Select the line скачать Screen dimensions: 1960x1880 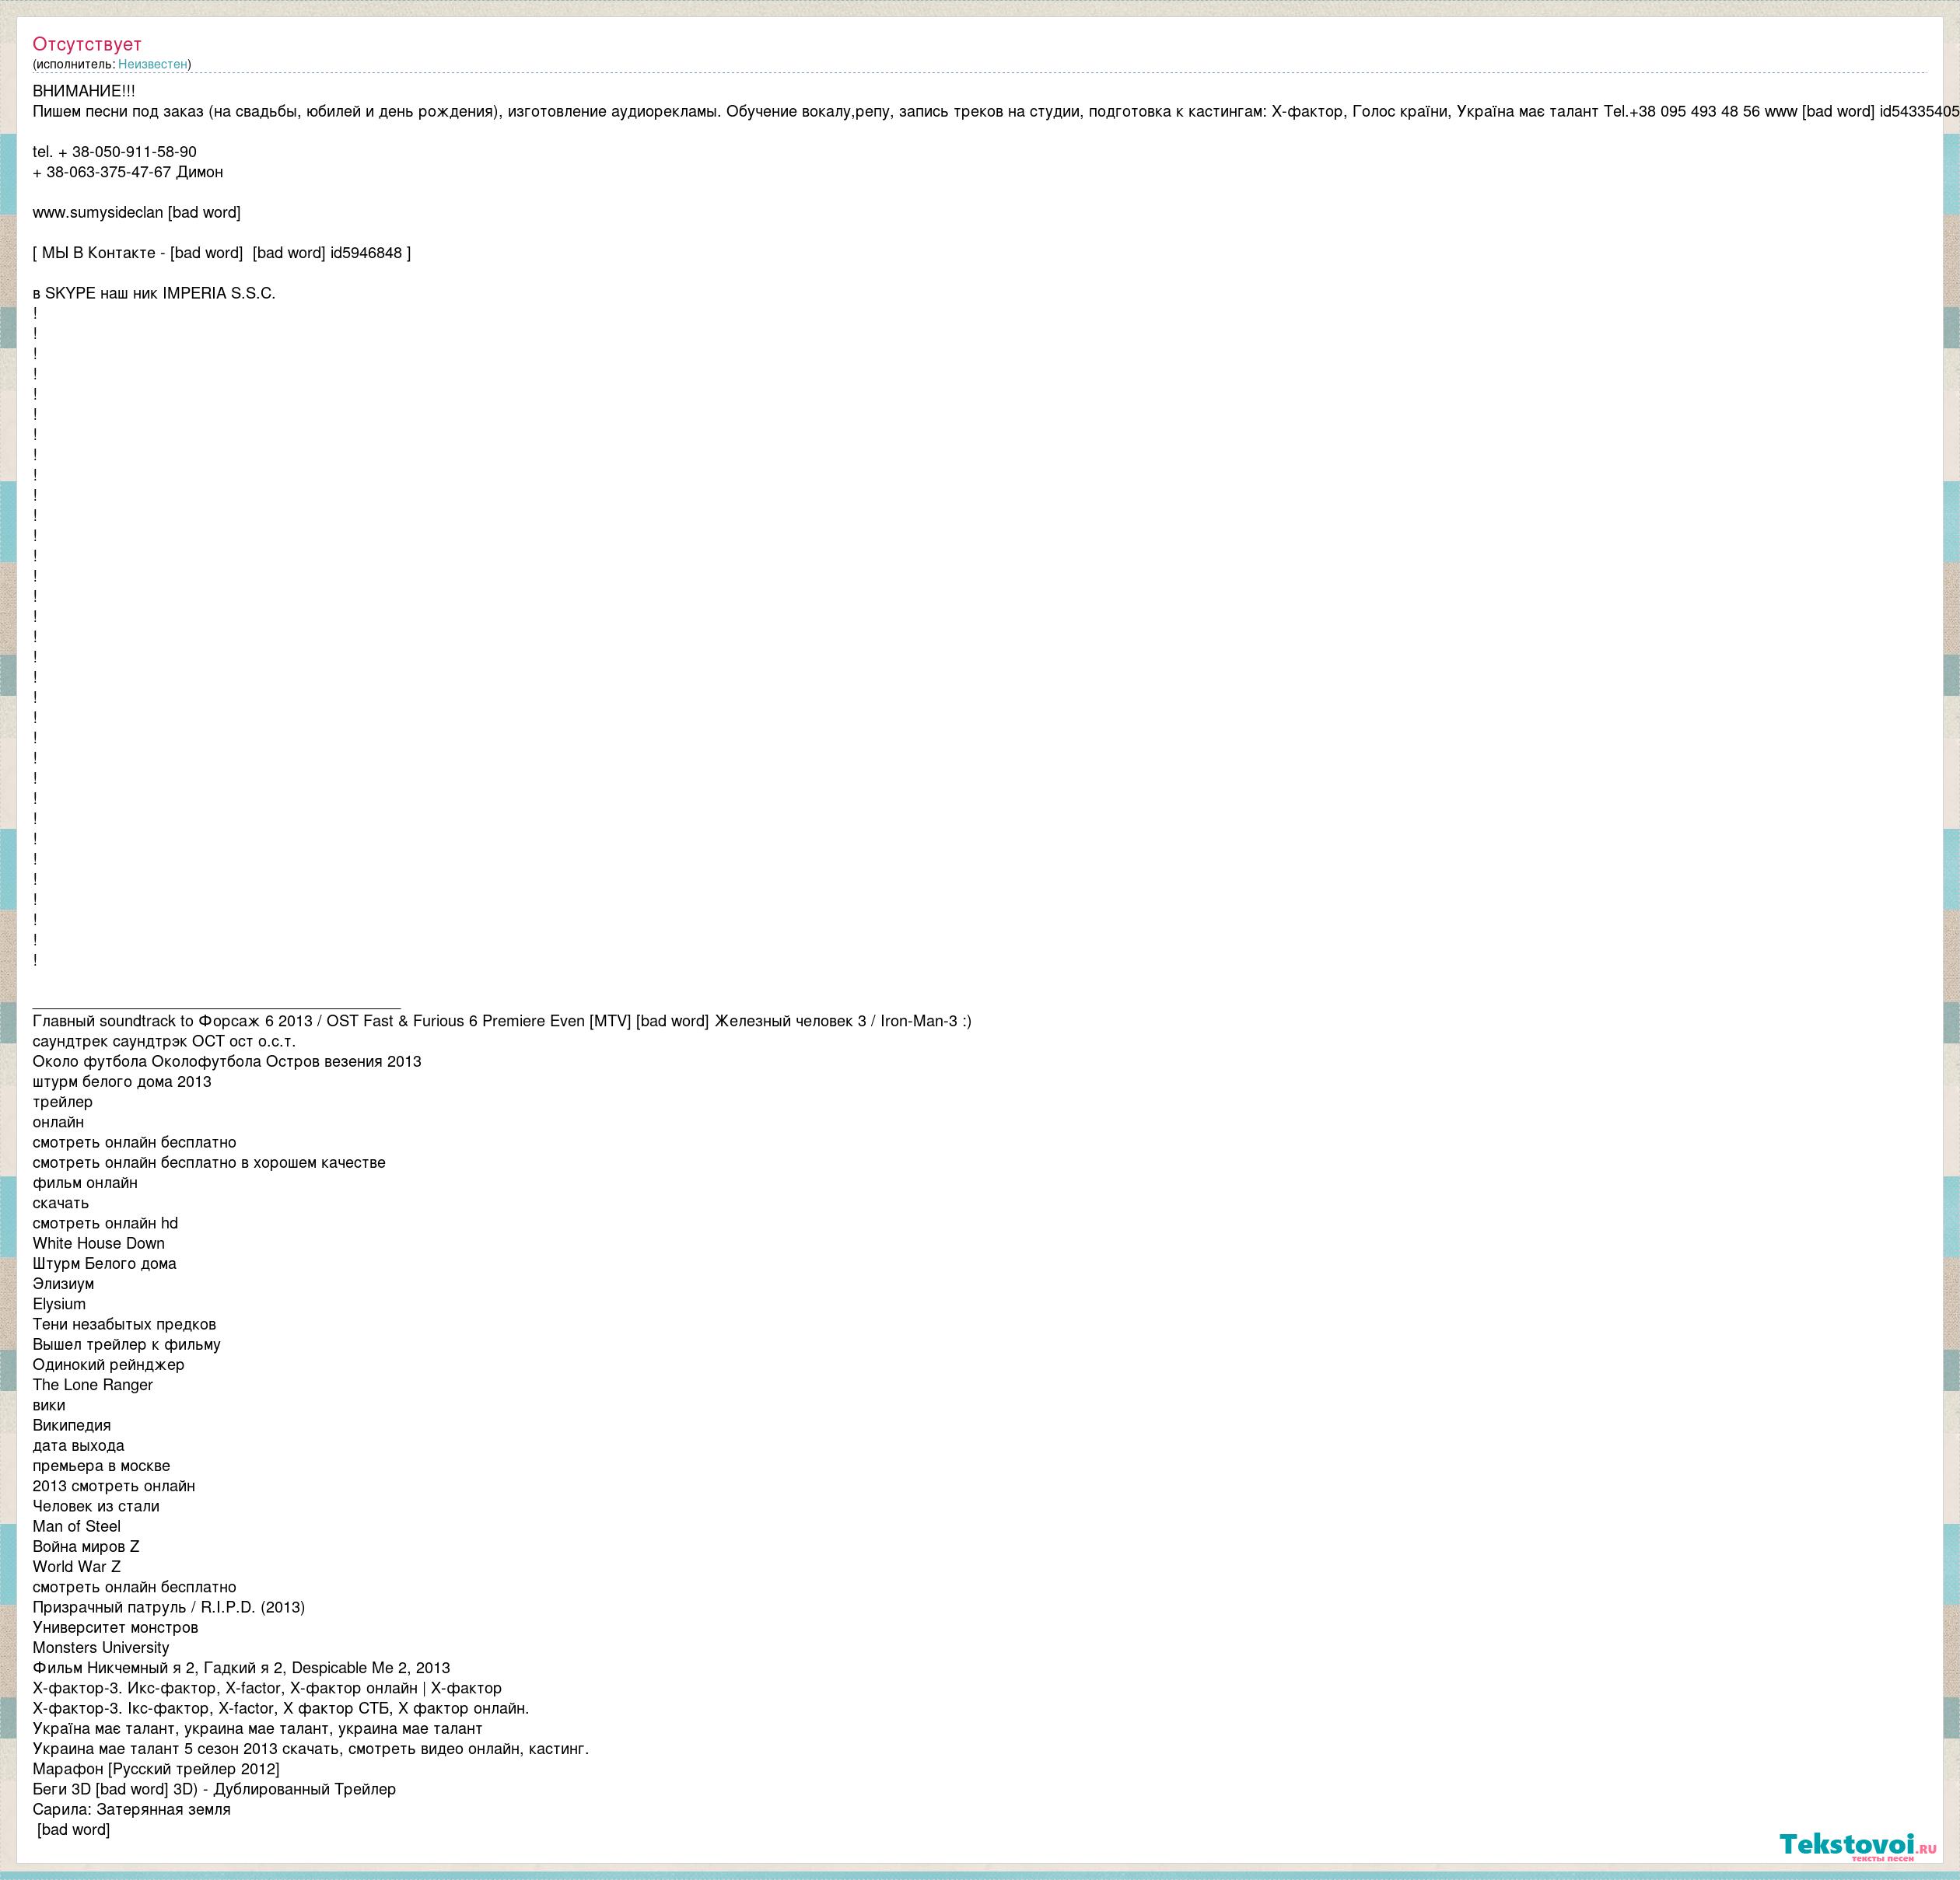point(61,1202)
